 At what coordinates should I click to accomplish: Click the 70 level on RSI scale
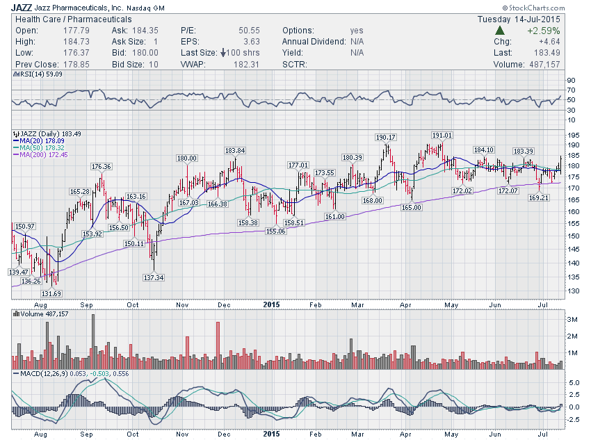point(571,90)
